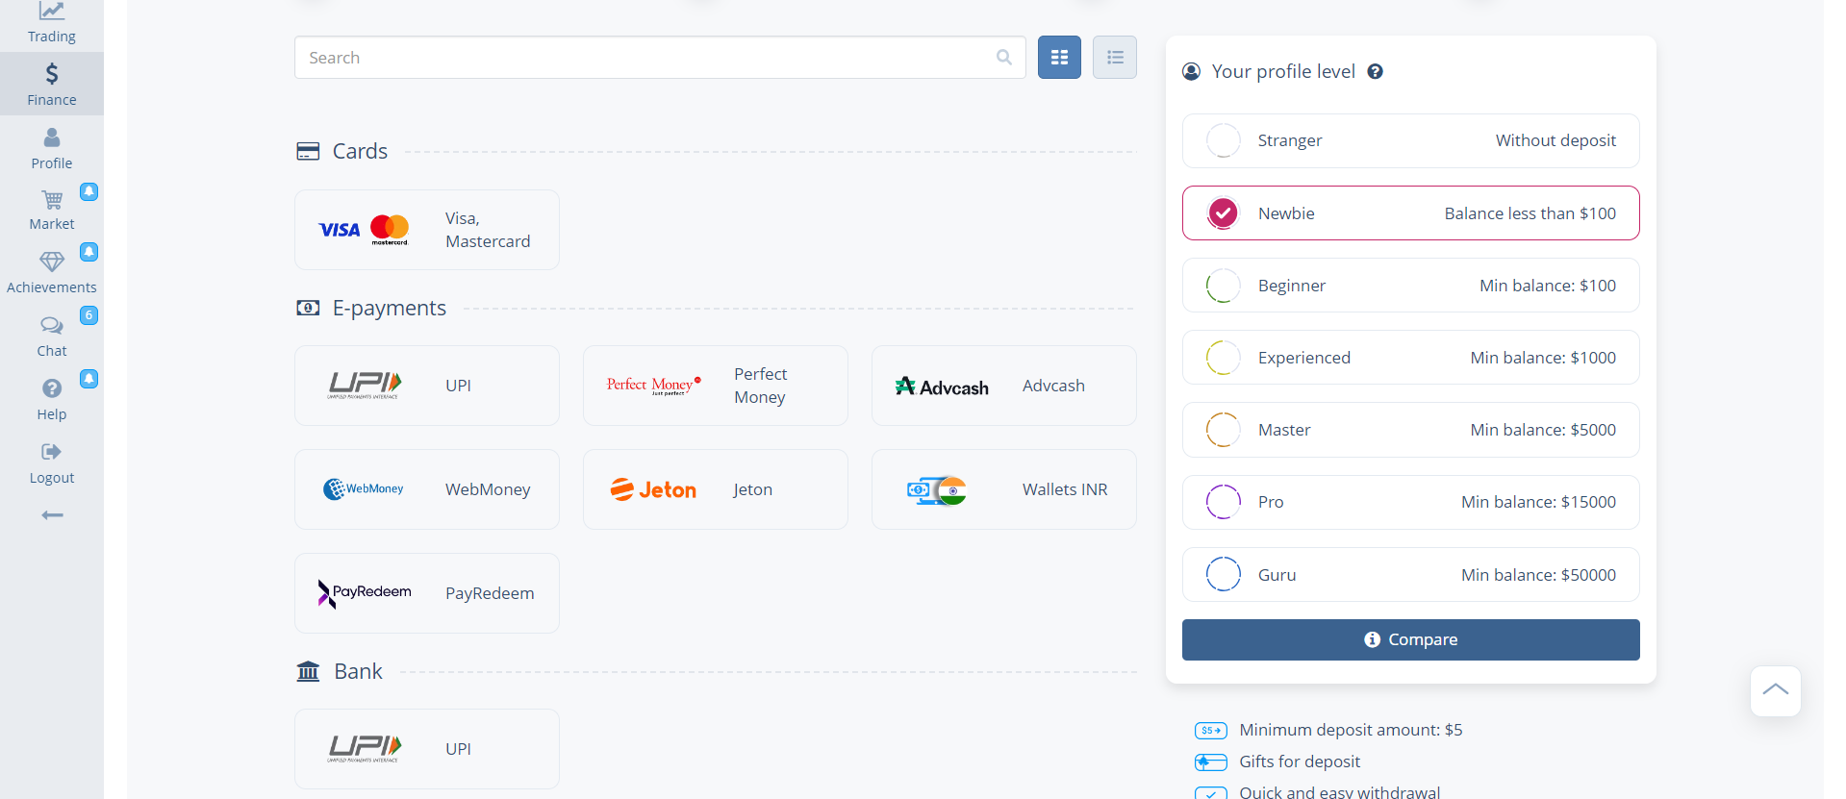Click the WebMoney globe logo
Image resolution: width=1846 pixels, height=799 pixels.
[x=364, y=489]
